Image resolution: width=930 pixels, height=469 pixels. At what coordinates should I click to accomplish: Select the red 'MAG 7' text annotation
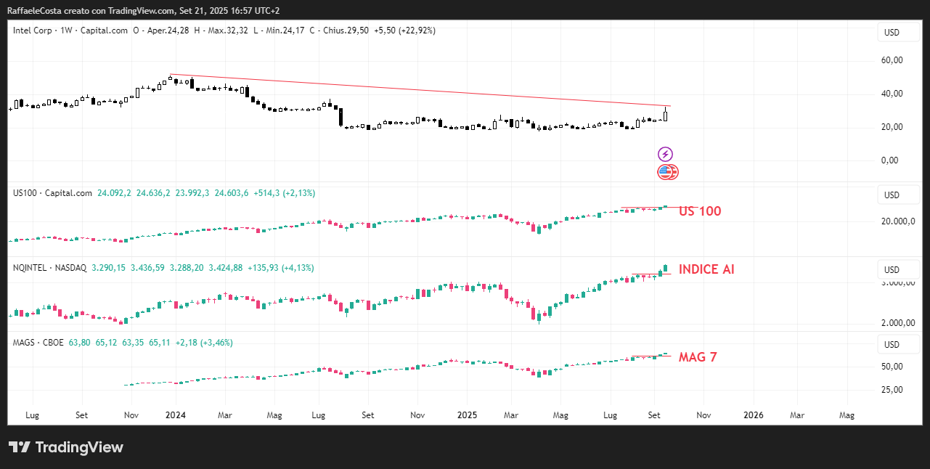pos(698,357)
